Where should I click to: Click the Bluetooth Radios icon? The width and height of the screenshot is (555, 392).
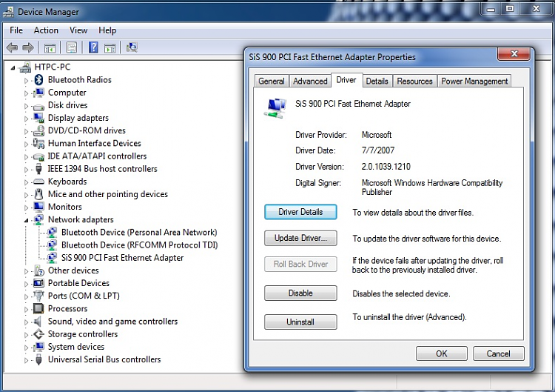pos(38,80)
